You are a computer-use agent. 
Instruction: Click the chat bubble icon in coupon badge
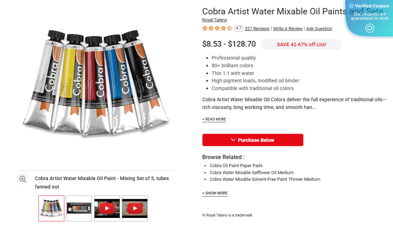(370, 28)
